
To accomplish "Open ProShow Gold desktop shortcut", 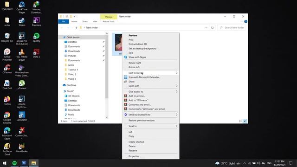I will tap(7, 149).
